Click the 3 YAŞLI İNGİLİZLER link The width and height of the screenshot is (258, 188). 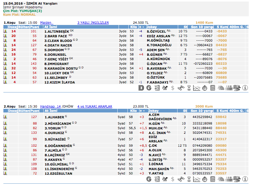point(93,22)
